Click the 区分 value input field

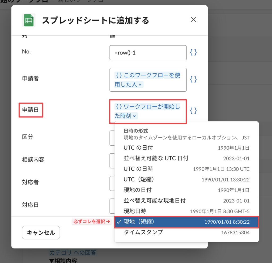[112, 138]
